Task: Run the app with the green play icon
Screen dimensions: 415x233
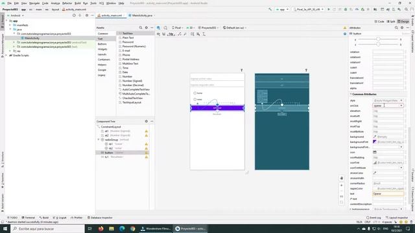Action: [x=329, y=9]
